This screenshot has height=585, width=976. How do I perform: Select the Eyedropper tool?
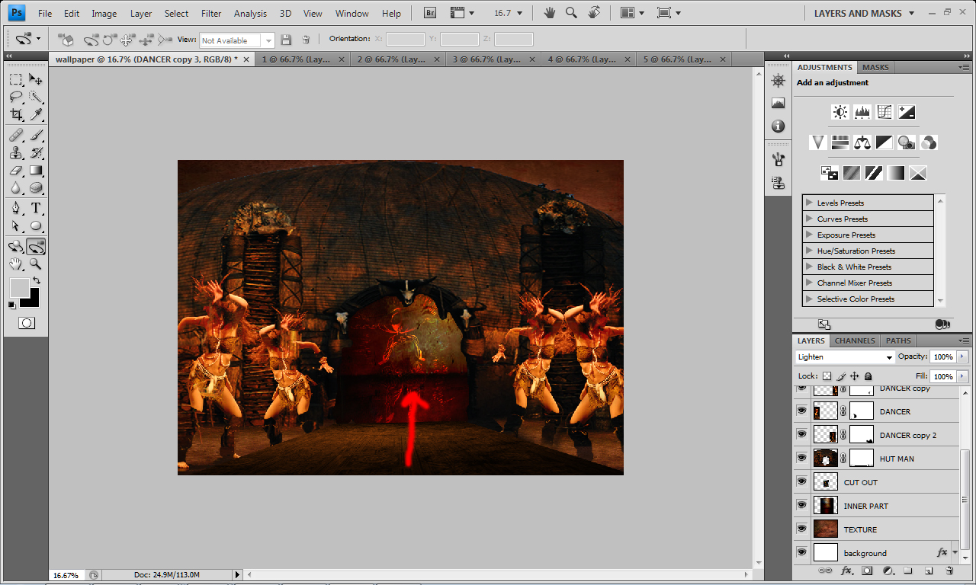36,114
